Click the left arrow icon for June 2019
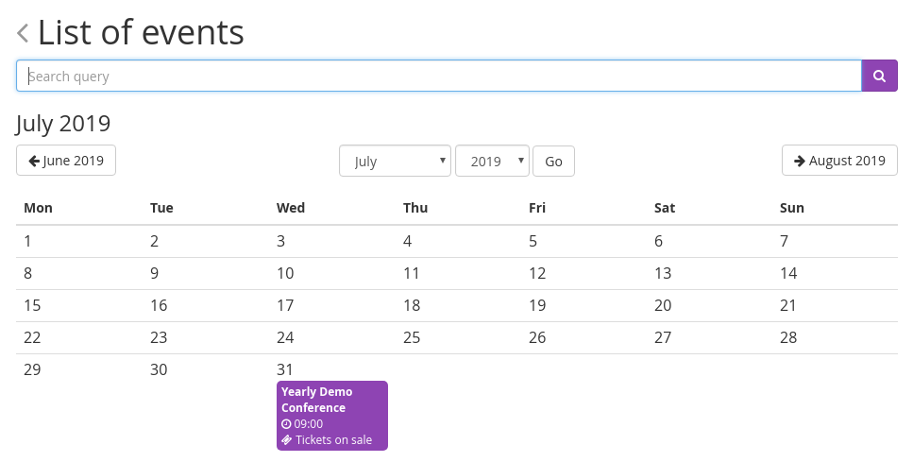913x462 pixels. tap(34, 161)
